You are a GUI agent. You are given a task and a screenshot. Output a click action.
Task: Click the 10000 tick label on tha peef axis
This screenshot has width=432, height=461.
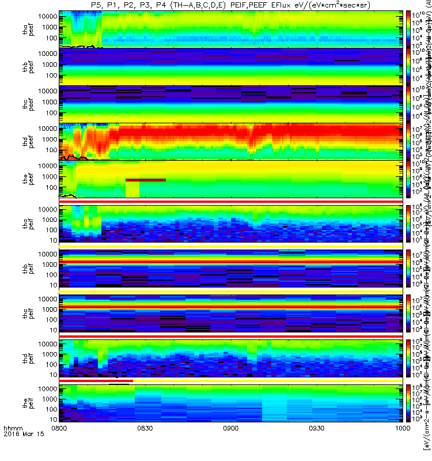click(x=48, y=16)
